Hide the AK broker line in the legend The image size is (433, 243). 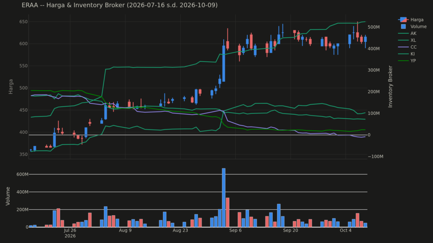pos(407,33)
